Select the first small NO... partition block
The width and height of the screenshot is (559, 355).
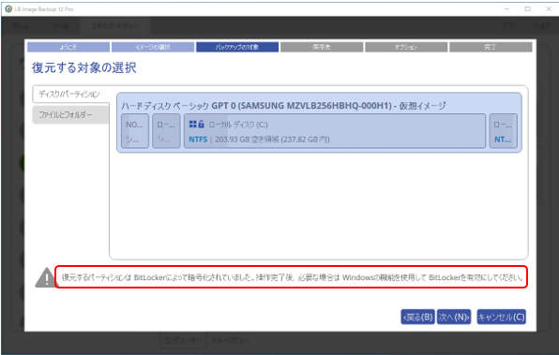[x=135, y=131]
